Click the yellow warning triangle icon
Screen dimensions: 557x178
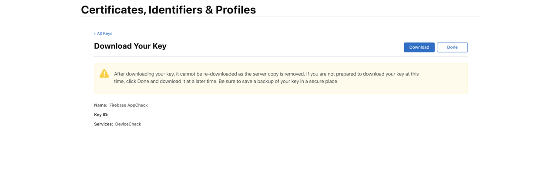pyautogui.click(x=104, y=73)
